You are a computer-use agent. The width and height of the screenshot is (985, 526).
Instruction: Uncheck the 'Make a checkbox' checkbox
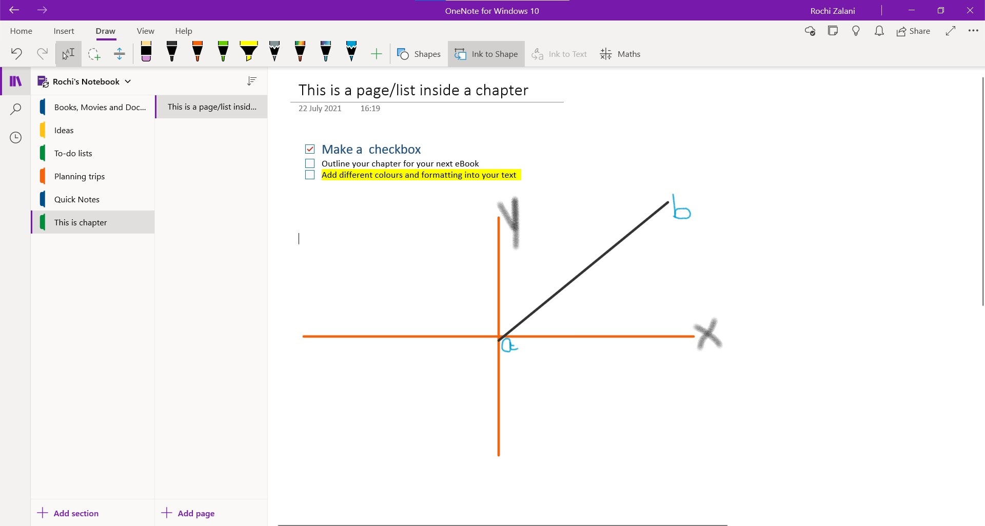pos(310,149)
